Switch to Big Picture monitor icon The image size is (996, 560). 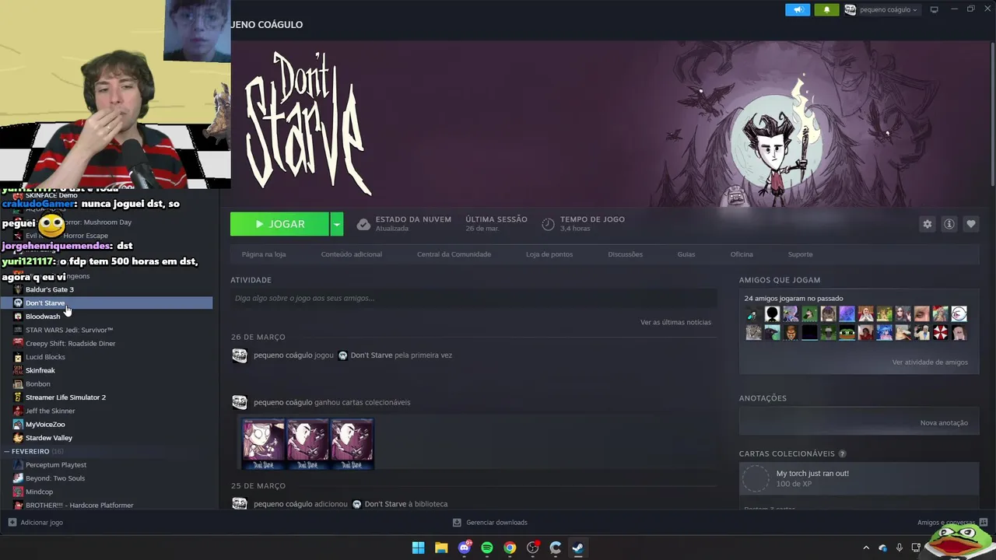click(x=934, y=9)
